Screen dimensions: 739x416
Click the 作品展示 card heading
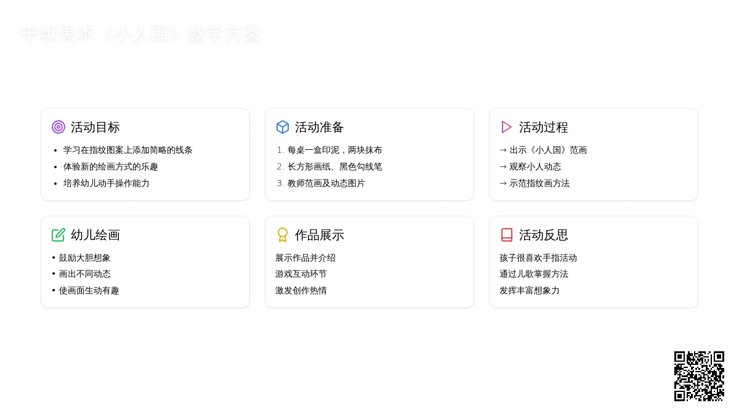pos(319,235)
